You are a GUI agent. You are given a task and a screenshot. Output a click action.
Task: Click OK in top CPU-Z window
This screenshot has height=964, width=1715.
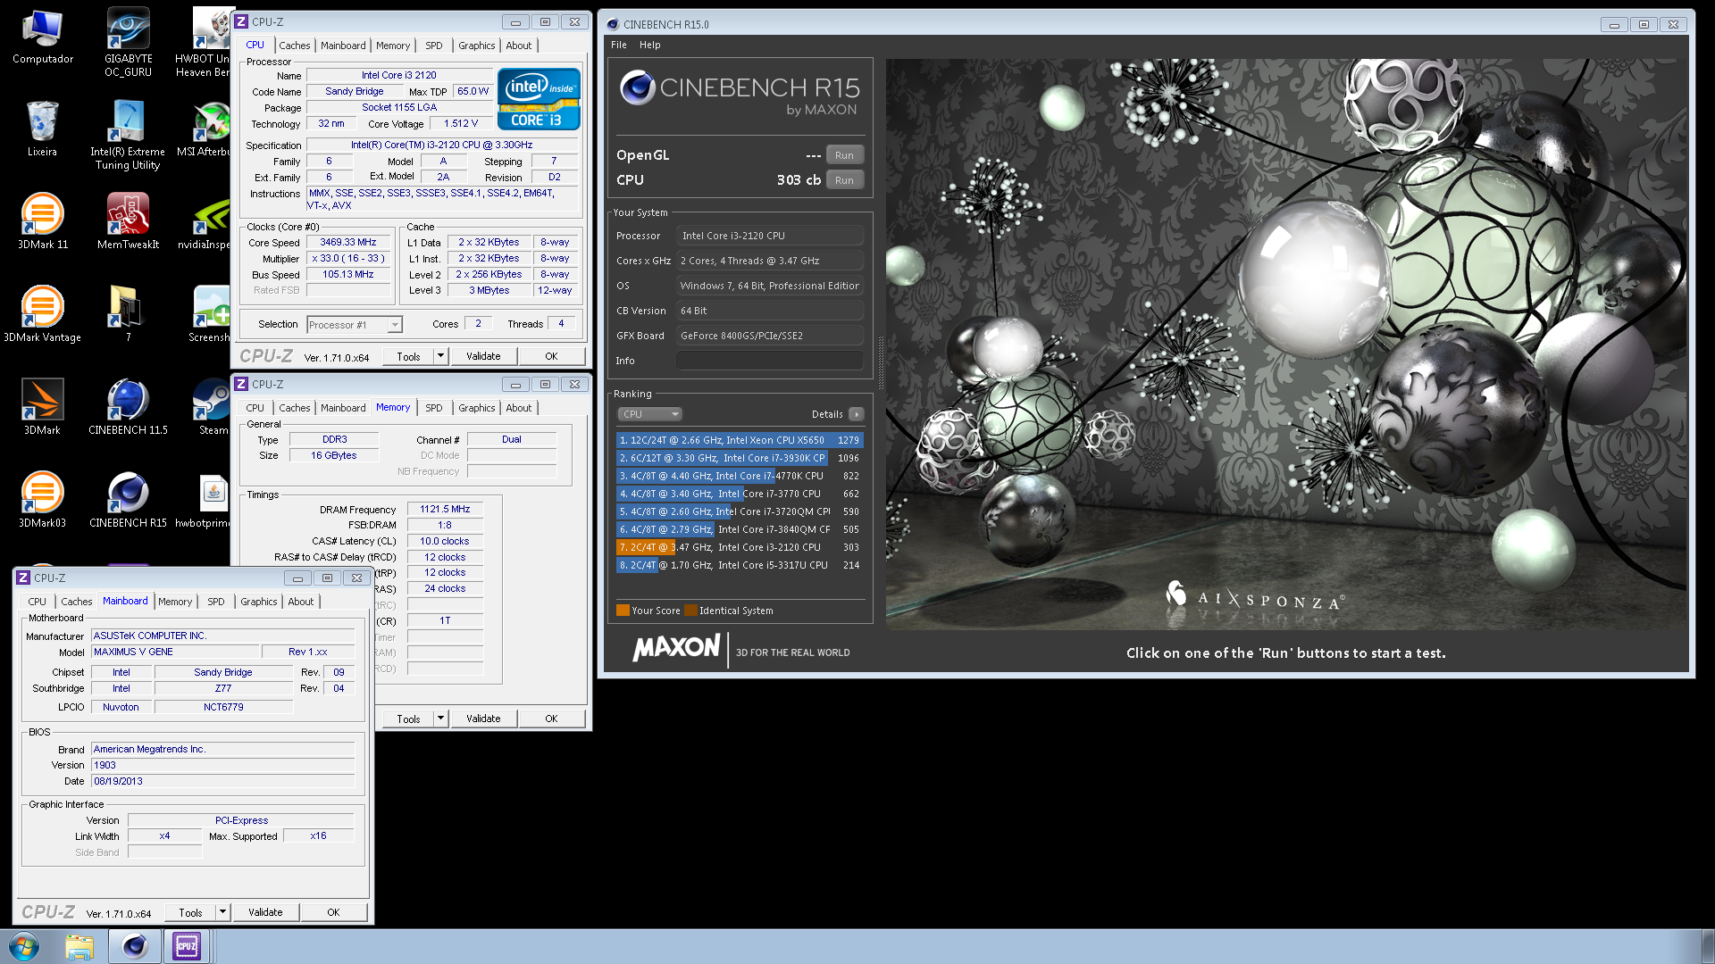[551, 356]
